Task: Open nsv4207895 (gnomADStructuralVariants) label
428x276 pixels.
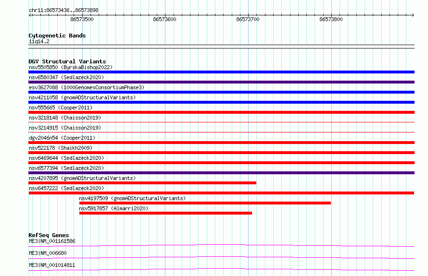Action: pyautogui.click(x=82, y=178)
